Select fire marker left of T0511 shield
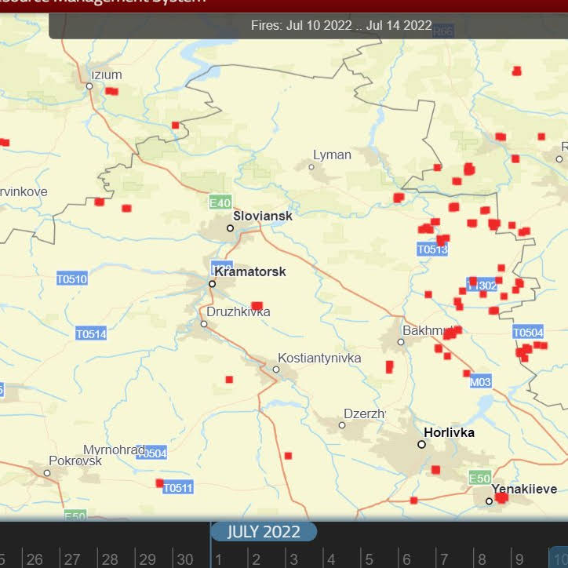Viewport: 568px width, 568px height. (159, 482)
